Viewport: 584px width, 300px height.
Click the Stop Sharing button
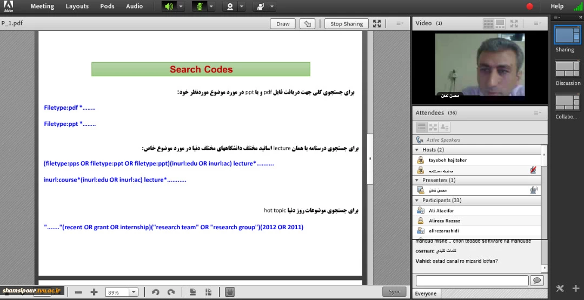(347, 24)
